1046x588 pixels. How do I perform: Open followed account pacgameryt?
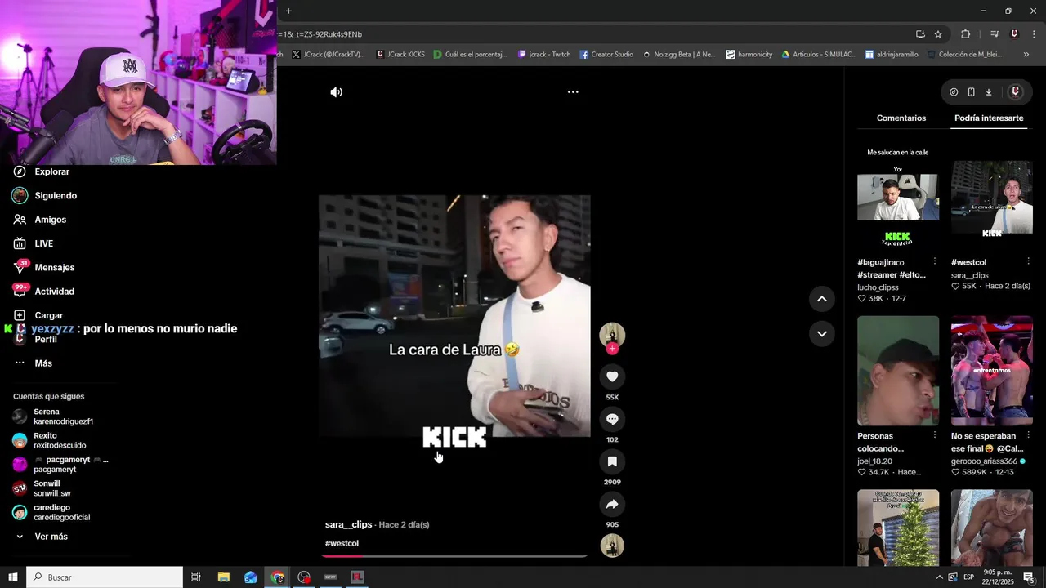pyautogui.click(x=61, y=465)
